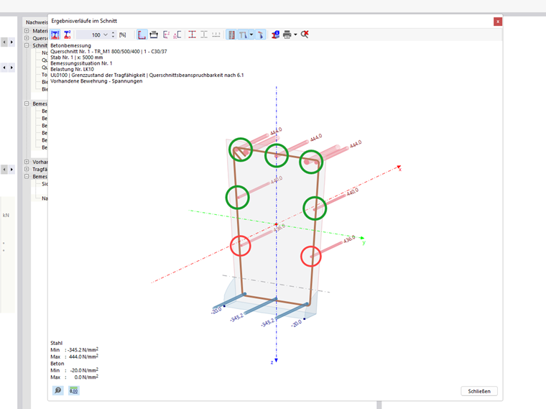Click the top left-pointing arrow in left panel
The image size is (546, 409).
4,42
